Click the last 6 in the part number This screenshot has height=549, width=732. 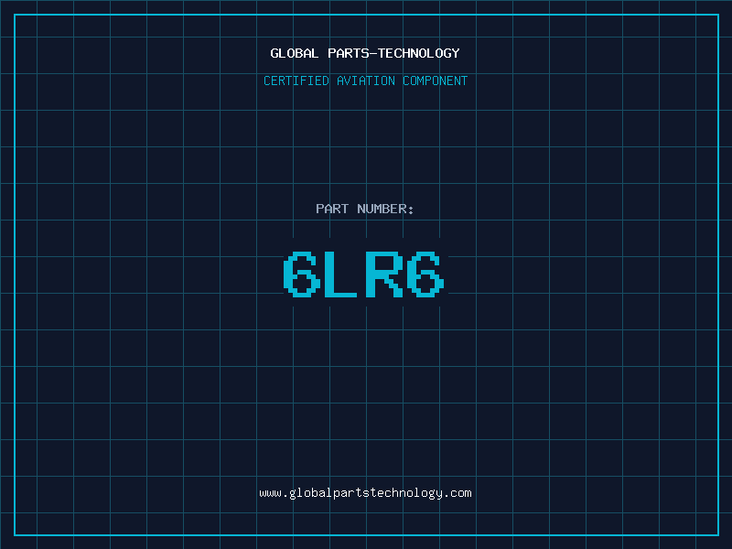[x=425, y=274]
